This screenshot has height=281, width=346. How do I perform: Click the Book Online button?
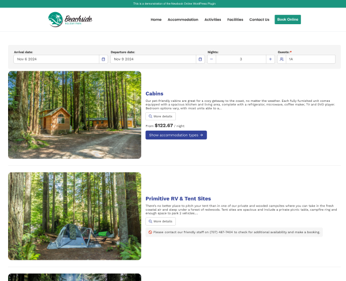tap(288, 20)
